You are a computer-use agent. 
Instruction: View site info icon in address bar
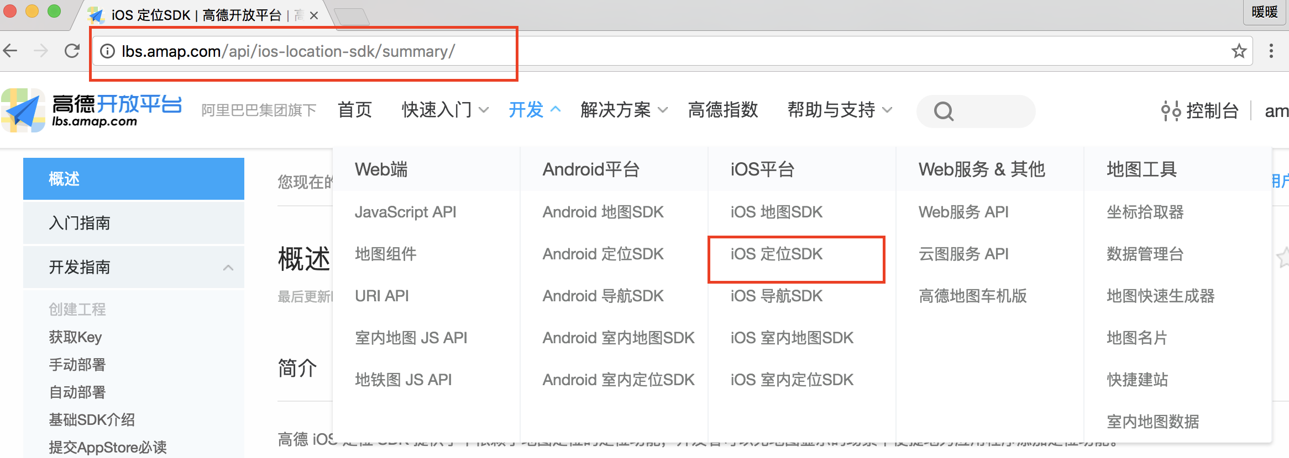[107, 51]
